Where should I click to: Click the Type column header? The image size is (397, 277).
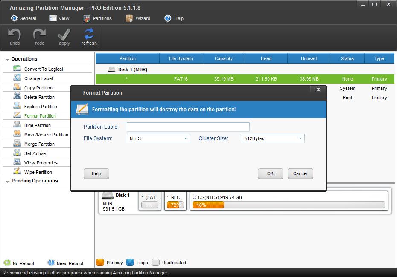tap(379, 58)
